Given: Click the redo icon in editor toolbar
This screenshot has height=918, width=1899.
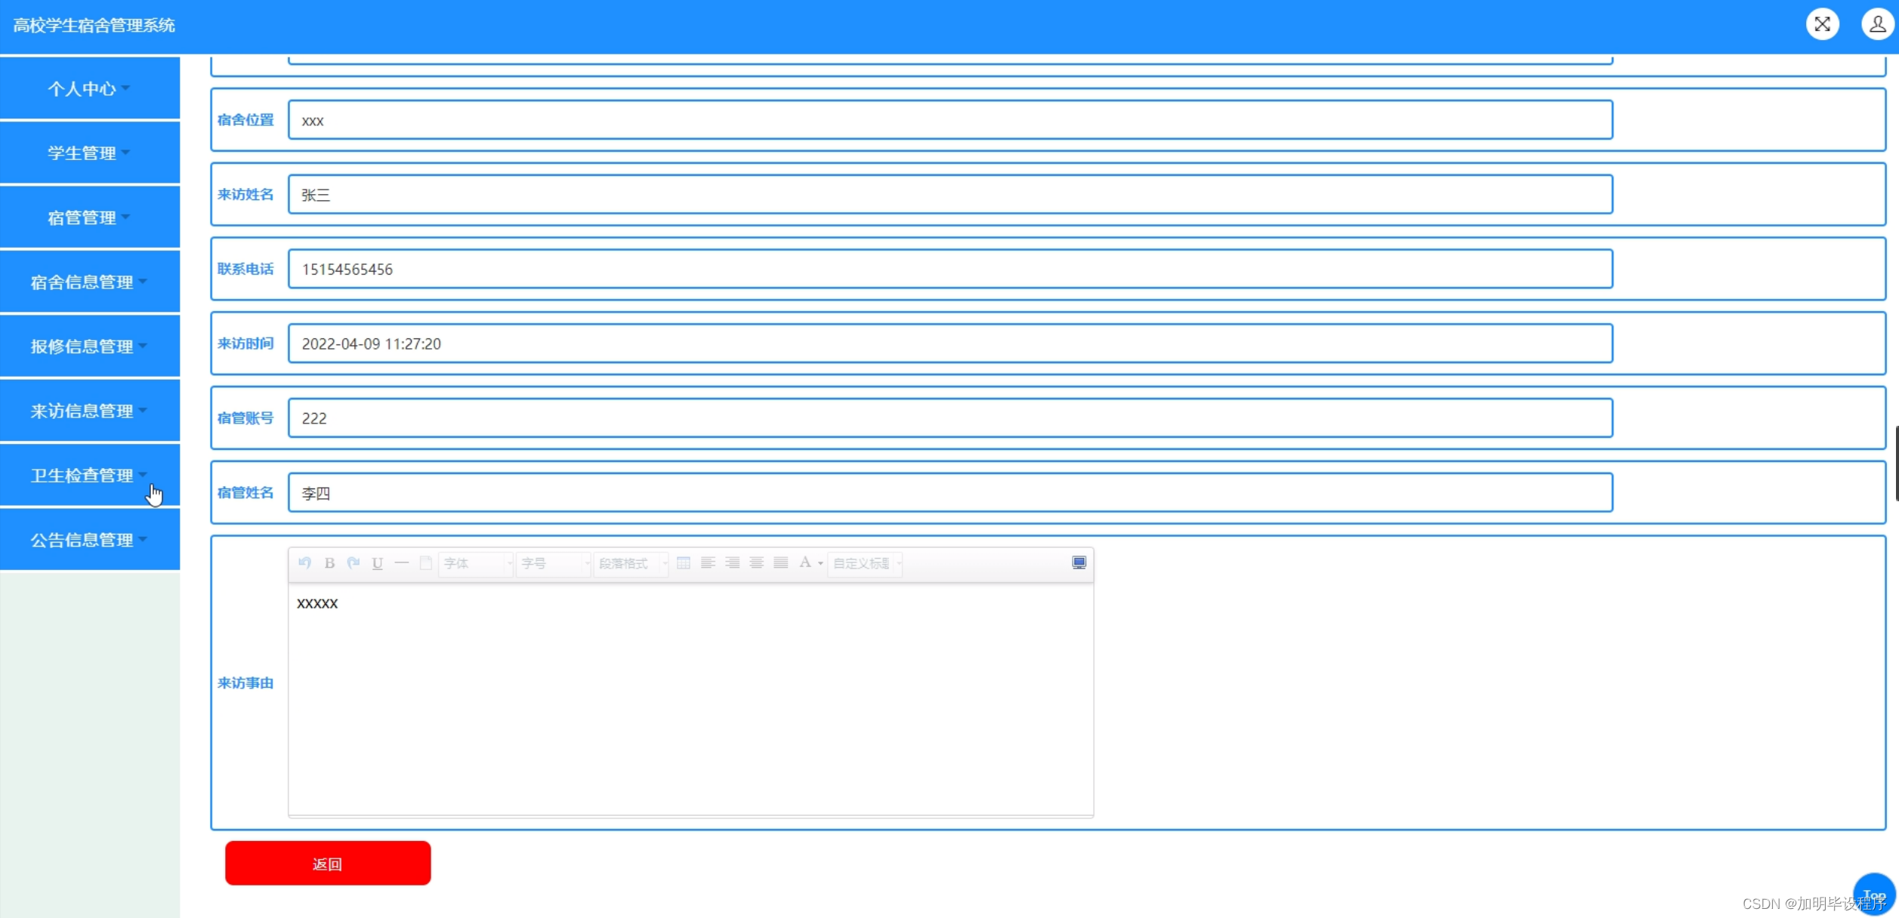Looking at the screenshot, I should (354, 563).
